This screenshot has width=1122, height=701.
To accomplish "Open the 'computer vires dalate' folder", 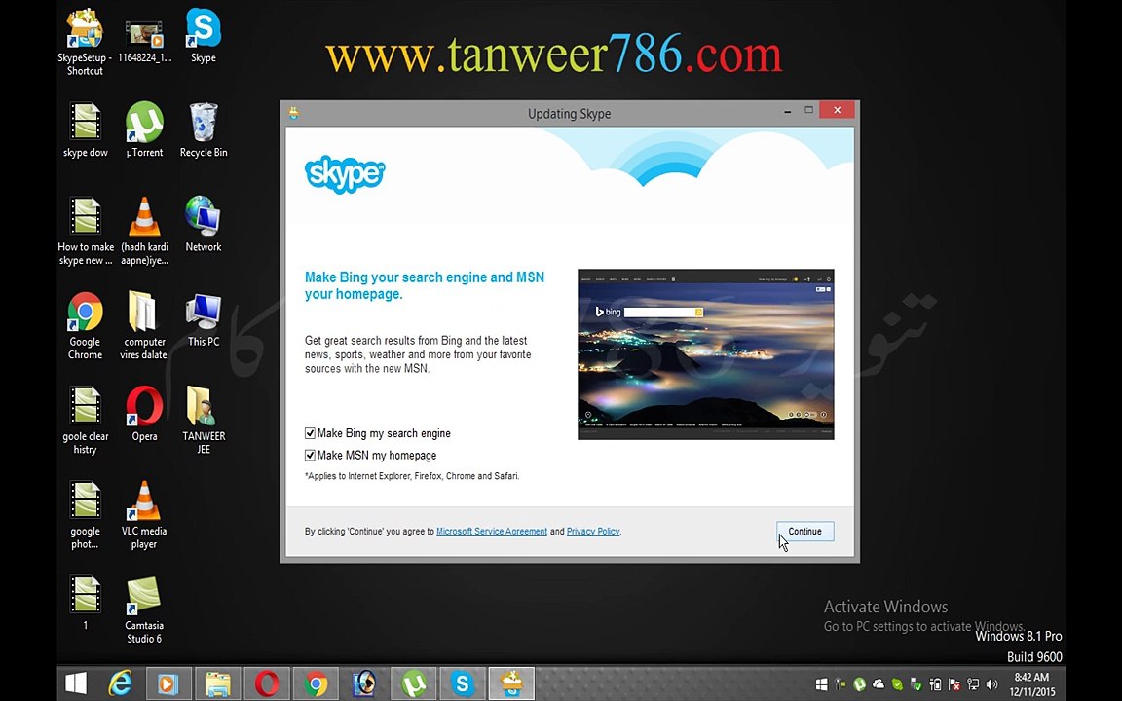I will [x=144, y=325].
